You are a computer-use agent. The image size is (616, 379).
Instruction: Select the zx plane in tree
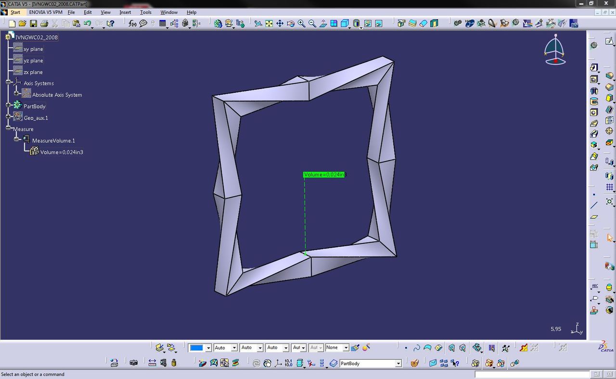pyautogui.click(x=33, y=72)
